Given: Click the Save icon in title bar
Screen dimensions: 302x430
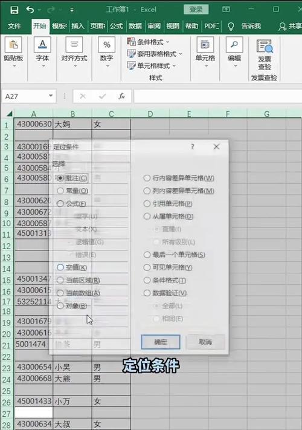Looking at the screenshot, I should tap(14, 10).
